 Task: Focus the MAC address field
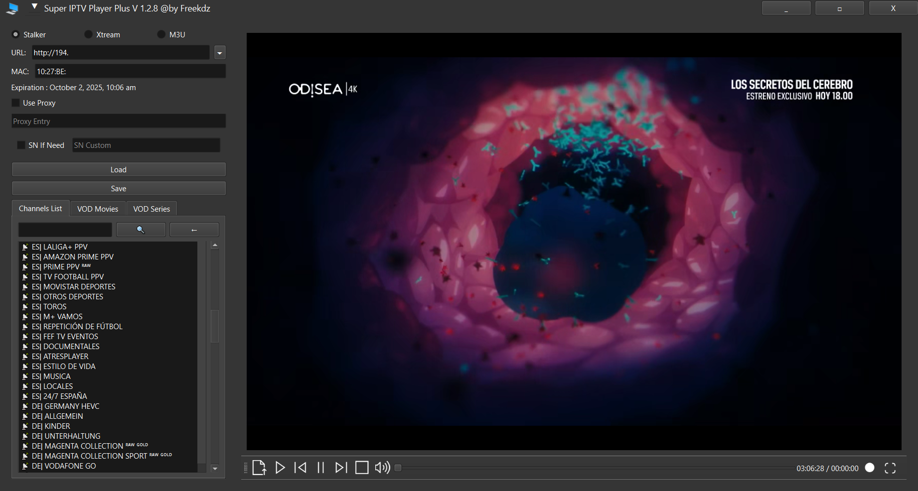coord(130,71)
